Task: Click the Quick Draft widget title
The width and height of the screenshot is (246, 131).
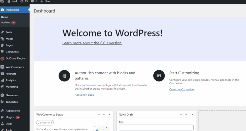Action: (126, 115)
